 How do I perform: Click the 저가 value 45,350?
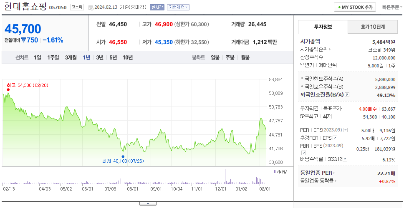[164, 42]
